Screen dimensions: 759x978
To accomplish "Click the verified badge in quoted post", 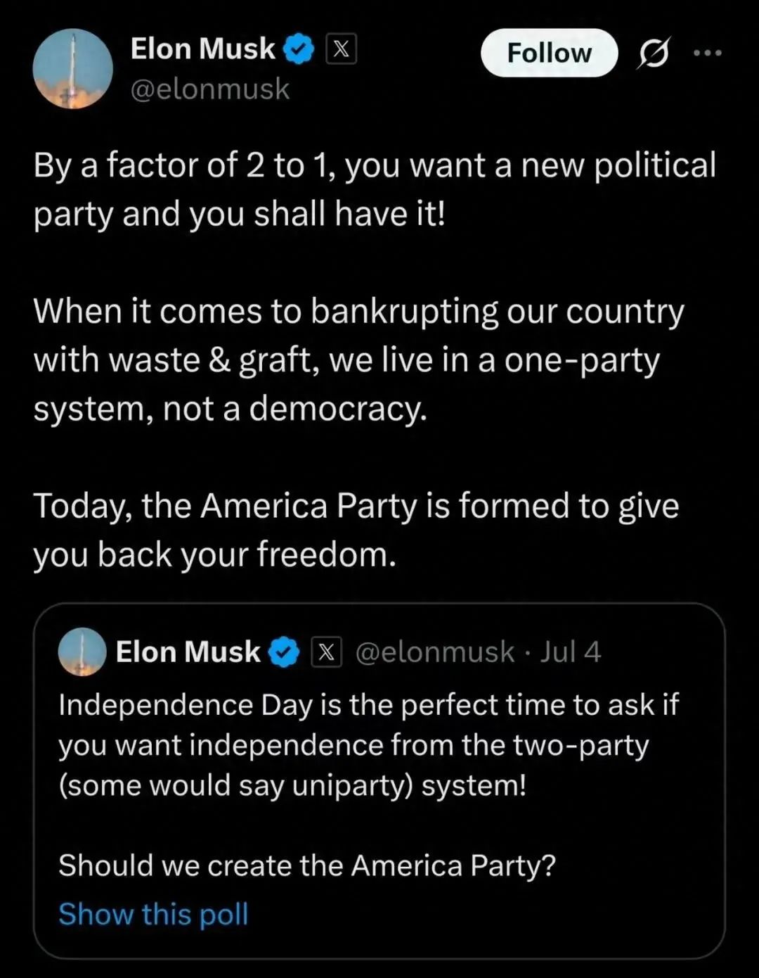I will (x=285, y=652).
